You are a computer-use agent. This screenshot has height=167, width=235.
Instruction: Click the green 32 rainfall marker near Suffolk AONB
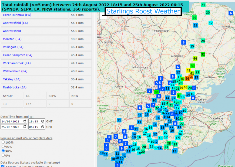tap(203, 54)
